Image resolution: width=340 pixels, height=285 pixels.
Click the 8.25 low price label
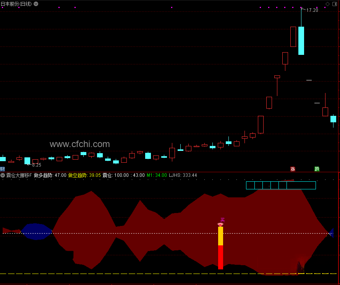(36, 165)
